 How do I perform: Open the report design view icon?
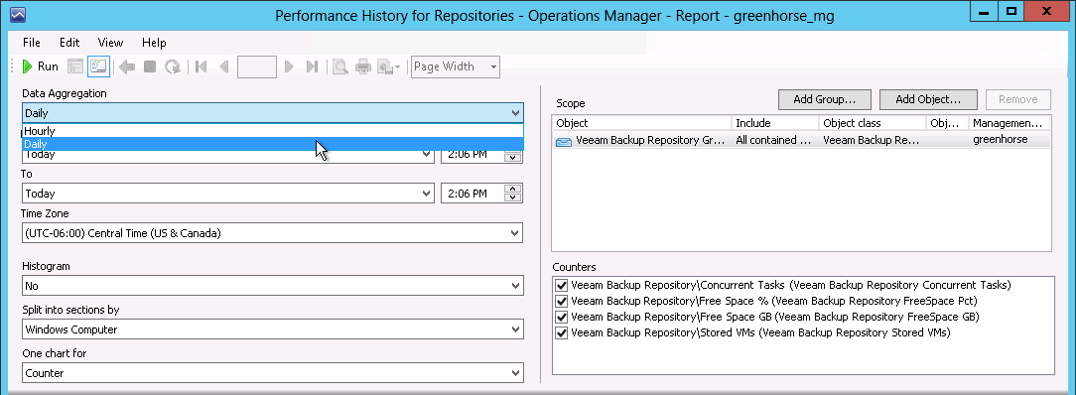pyautogui.click(x=75, y=66)
